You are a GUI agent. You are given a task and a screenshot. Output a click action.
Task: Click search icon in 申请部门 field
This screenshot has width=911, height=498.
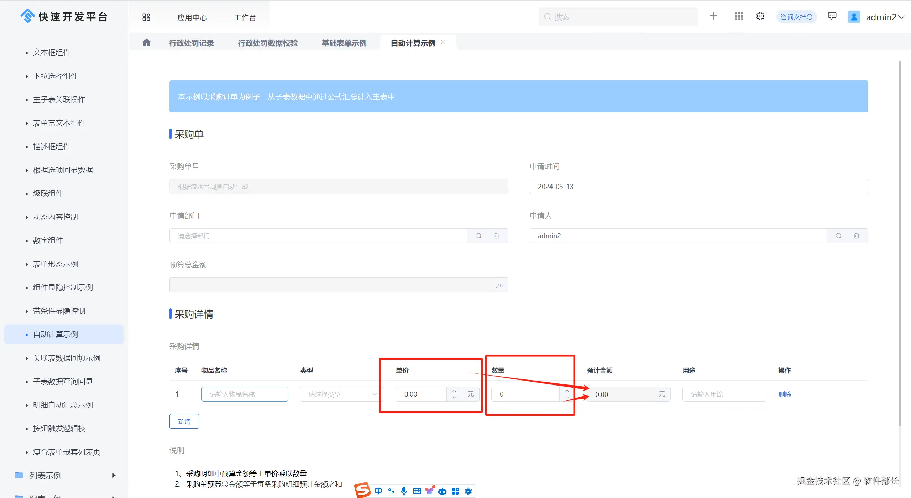478,236
